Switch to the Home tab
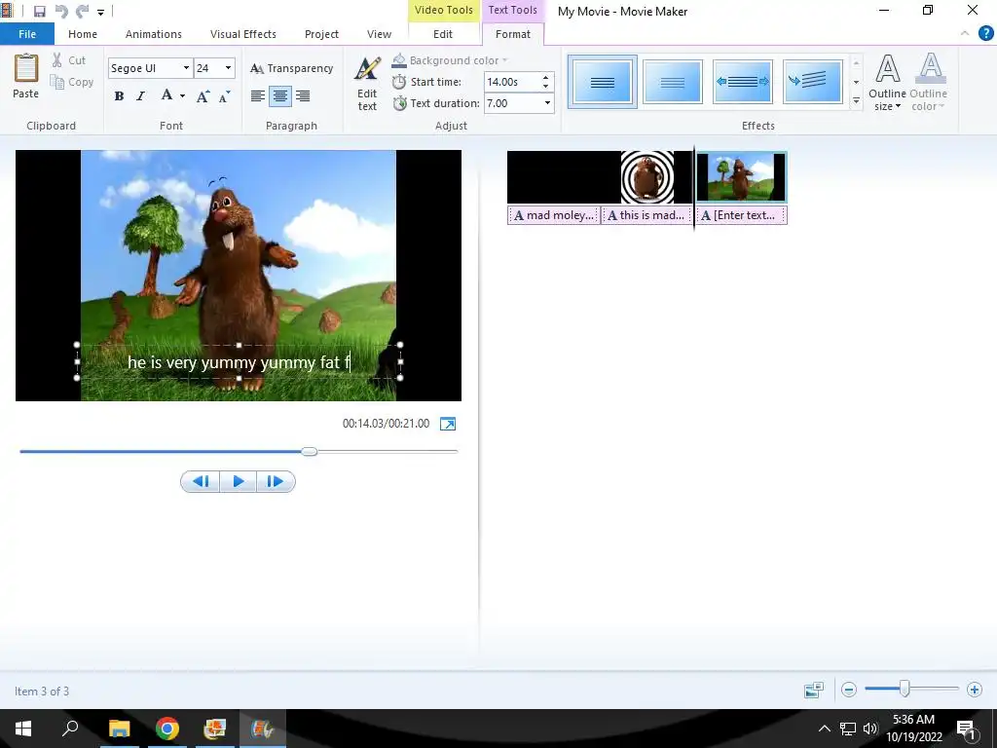 click(x=83, y=34)
